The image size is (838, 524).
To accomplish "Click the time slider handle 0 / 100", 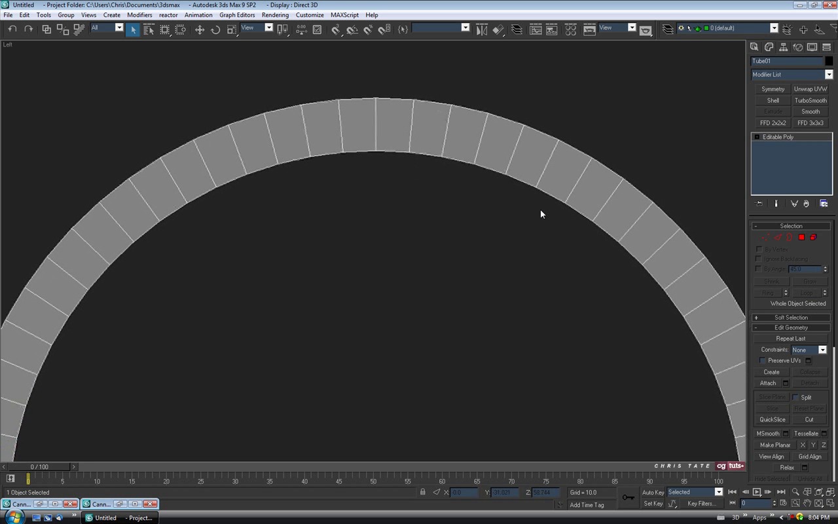I will (39, 467).
